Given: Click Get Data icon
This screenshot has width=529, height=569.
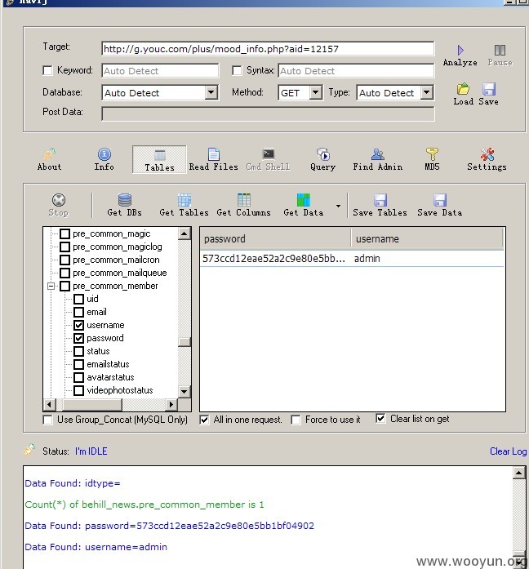Looking at the screenshot, I should [x=304, y=200].
